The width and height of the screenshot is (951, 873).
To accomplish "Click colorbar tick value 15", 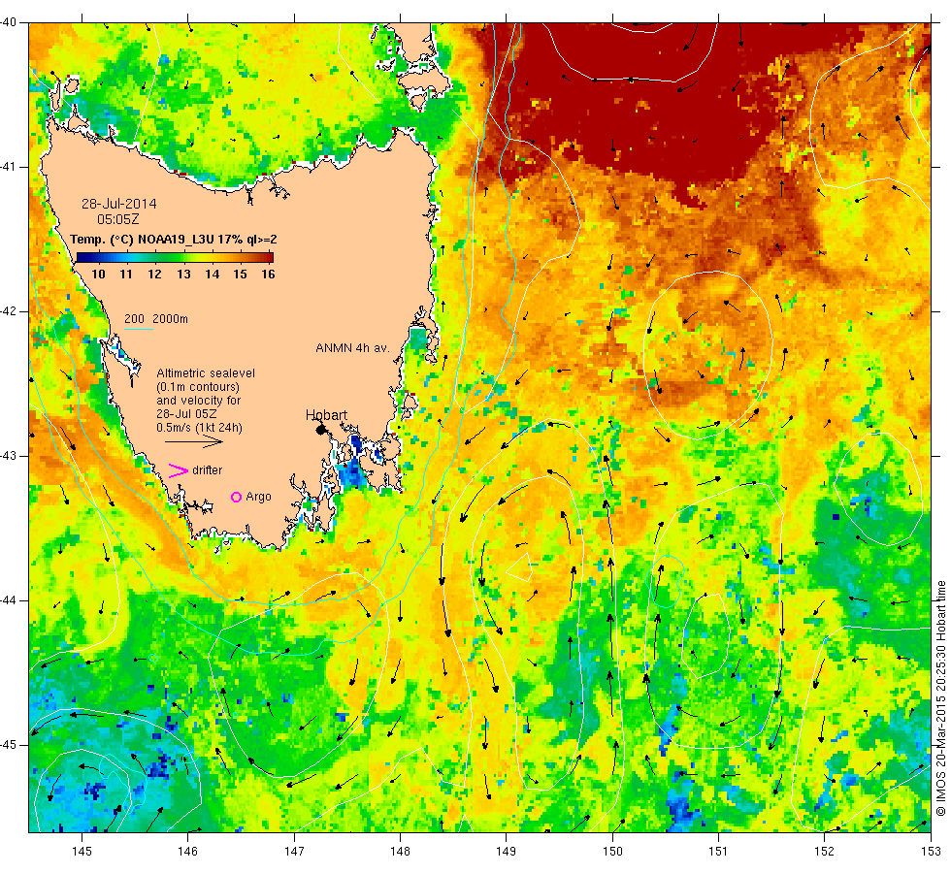I will [x=241, y=275].
